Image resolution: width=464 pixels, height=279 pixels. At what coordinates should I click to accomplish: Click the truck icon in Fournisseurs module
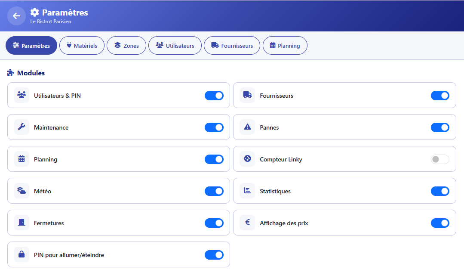(x=247, y=95)
